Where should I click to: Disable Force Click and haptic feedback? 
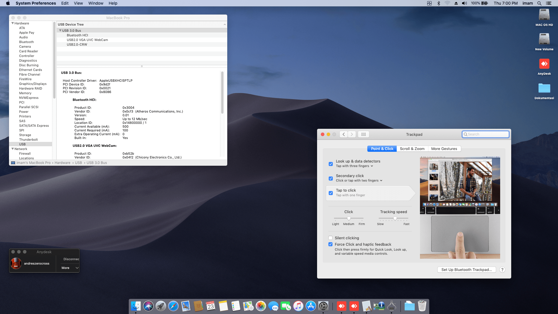[x=330, y=244]
